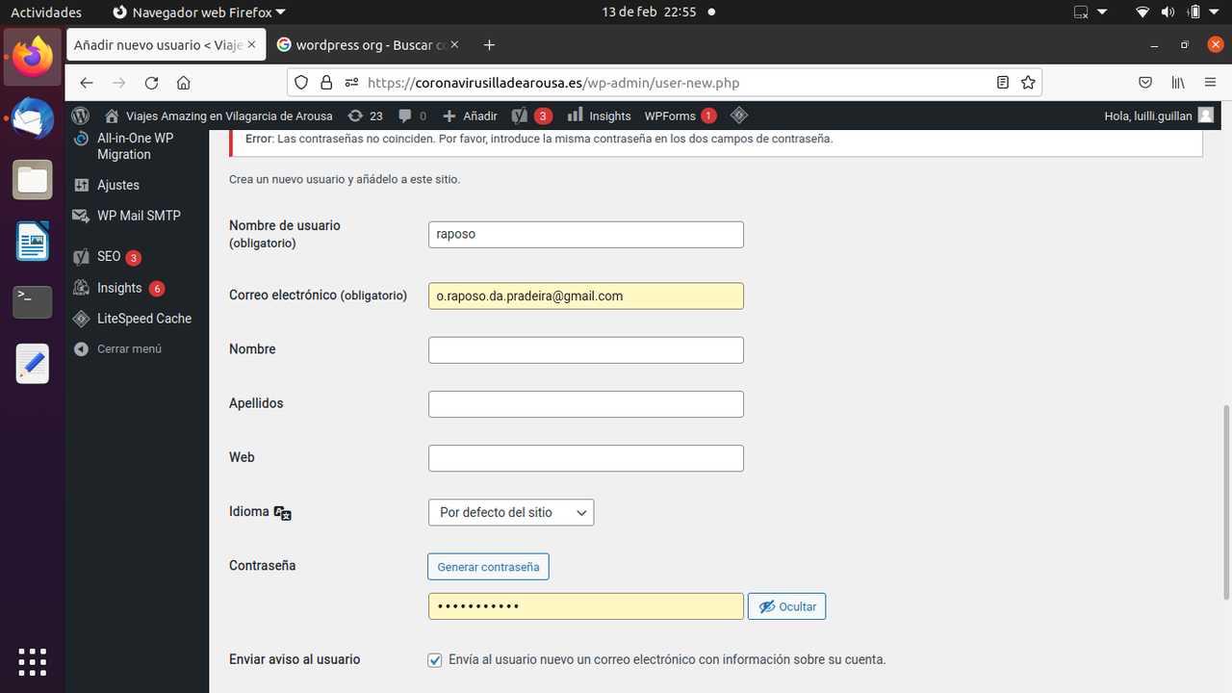Expand the Navegador web Firefox app menu
Screen dimensions: 1232x693
(199, 13)
